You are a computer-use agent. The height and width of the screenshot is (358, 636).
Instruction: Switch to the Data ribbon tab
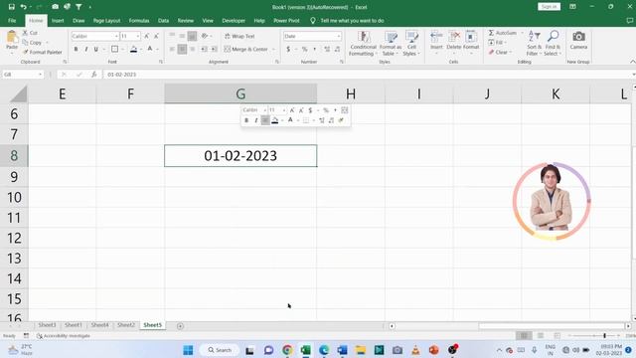pyautogui.click(x=163, y=20)
